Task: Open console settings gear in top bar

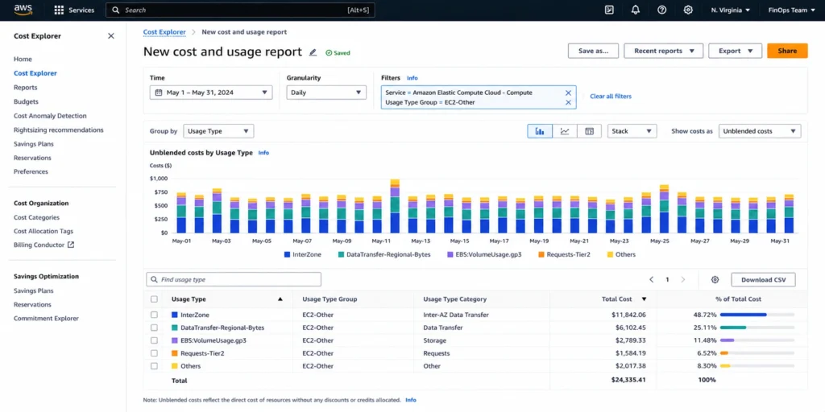Action: 688,10
